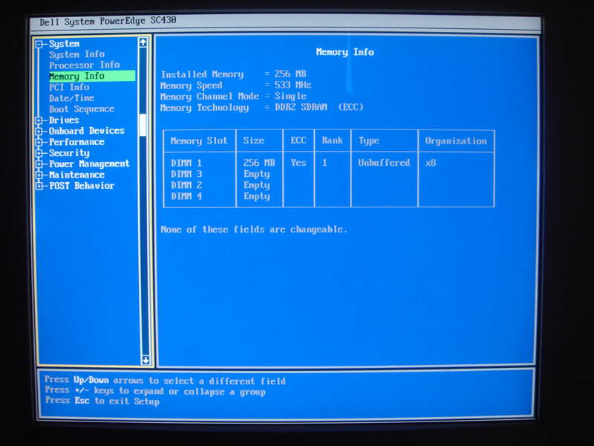Select the System group label
The height and width of the screenshot is (446, 594).
(64, 44)
